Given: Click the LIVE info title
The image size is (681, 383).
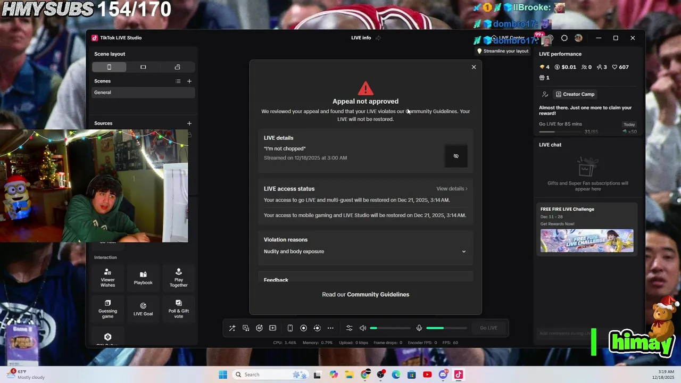Looking at the screenshot, I should (361, 38).
